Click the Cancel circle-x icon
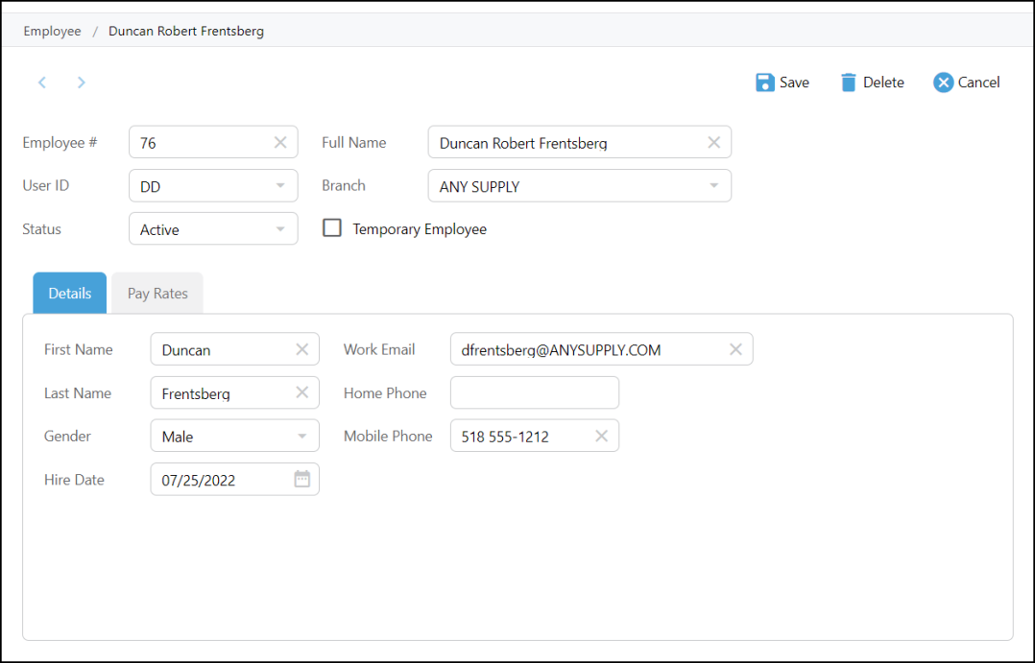Screen dimensions: 1035x663 [x=943, y=83]
